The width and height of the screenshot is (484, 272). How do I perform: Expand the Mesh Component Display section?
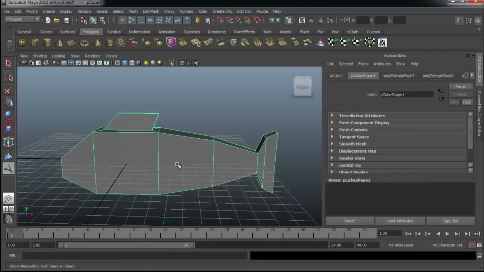(397, 123)
